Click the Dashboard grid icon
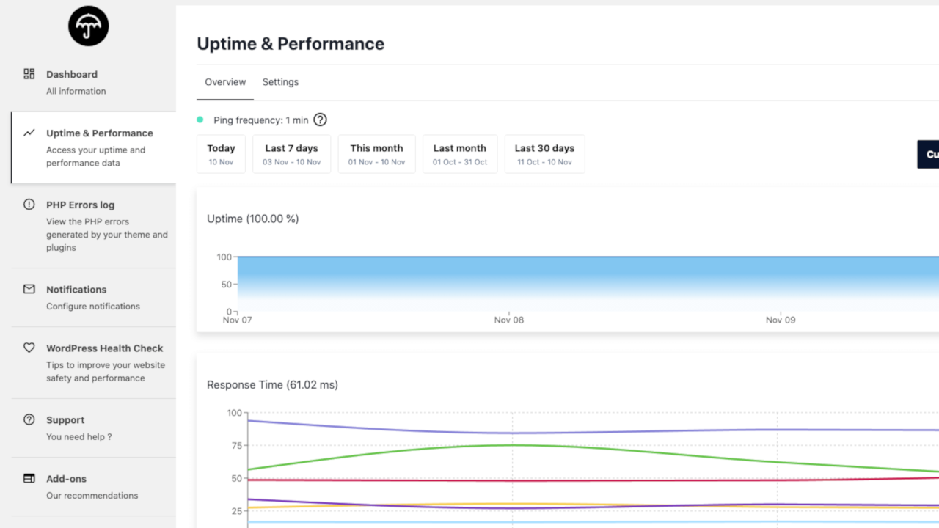The width and height of the screenshot is (939, 528). click(29, 74)
